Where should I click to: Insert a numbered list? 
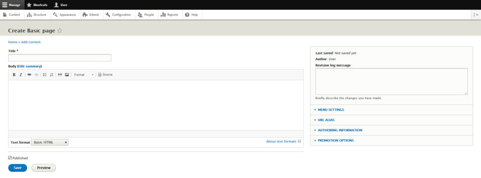pyautogui.click(x=52, y=74)
